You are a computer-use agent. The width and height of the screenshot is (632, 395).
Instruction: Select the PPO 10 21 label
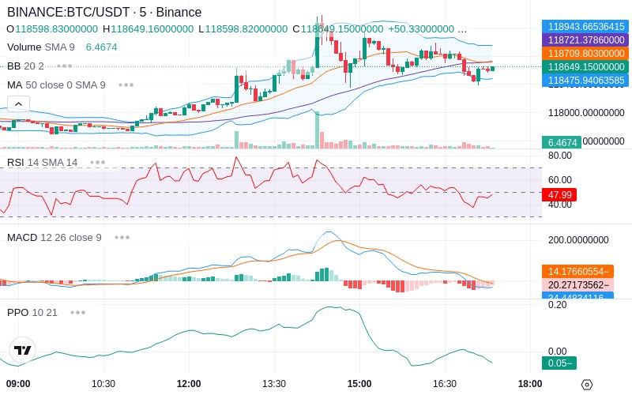click(x=32, y=312)
